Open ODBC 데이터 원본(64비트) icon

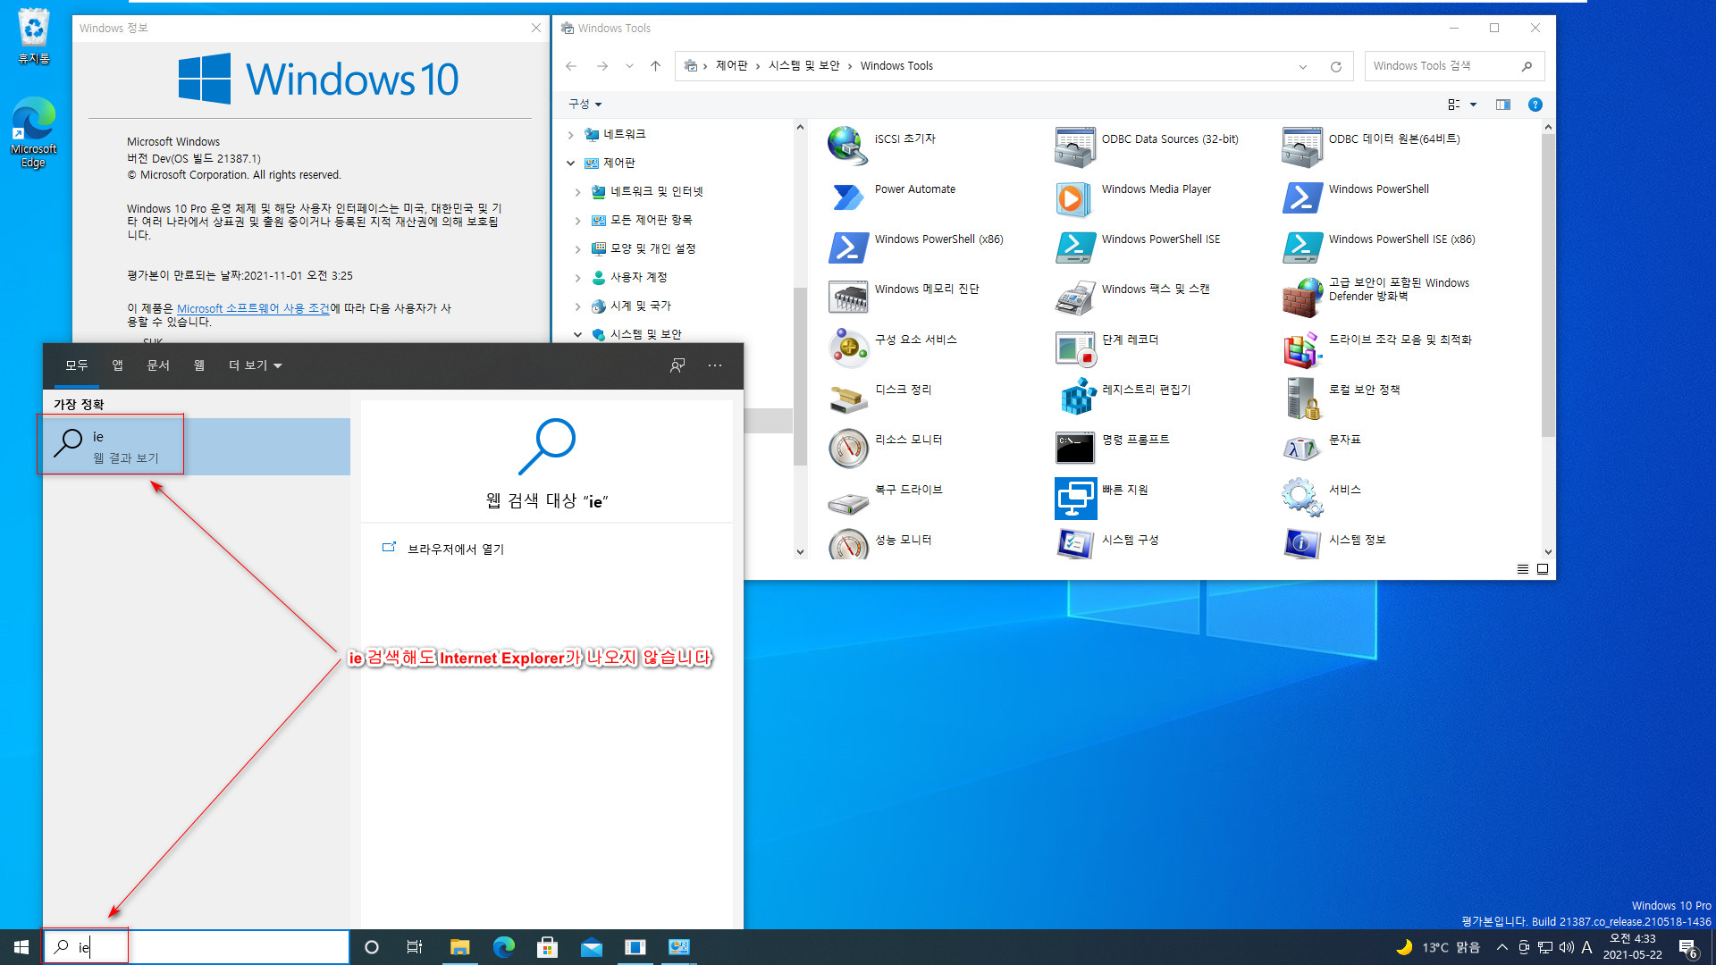point(1301,146)
